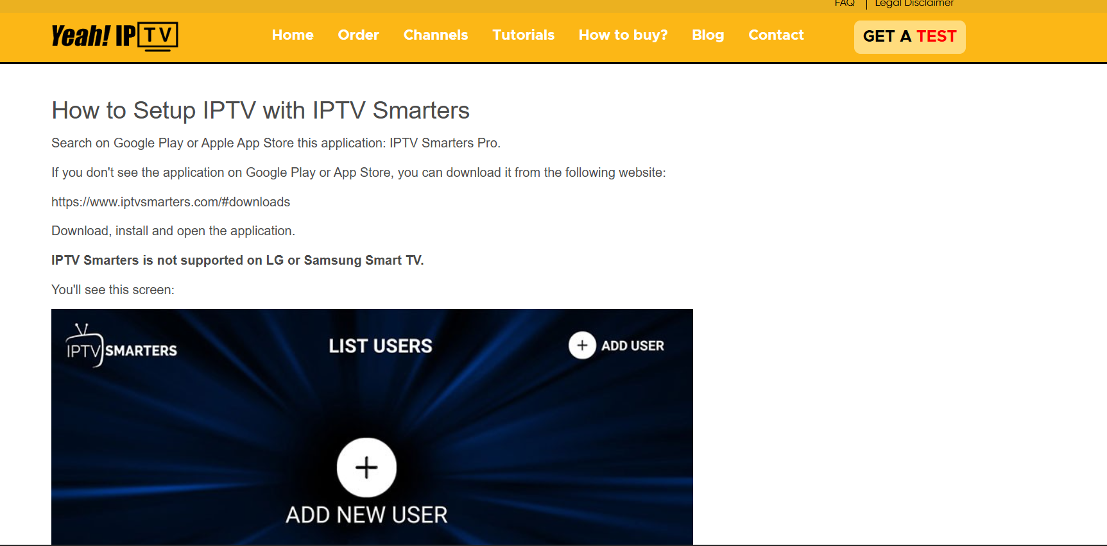Click the plus icon beside ADD USER
This screenshot has height=546, width=1107.
582,345
